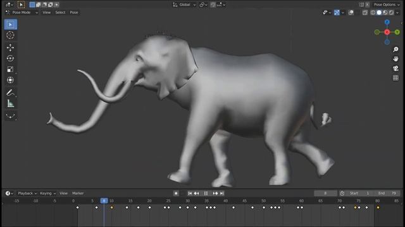Toggle snapping magnet icon

pos(213,4)
